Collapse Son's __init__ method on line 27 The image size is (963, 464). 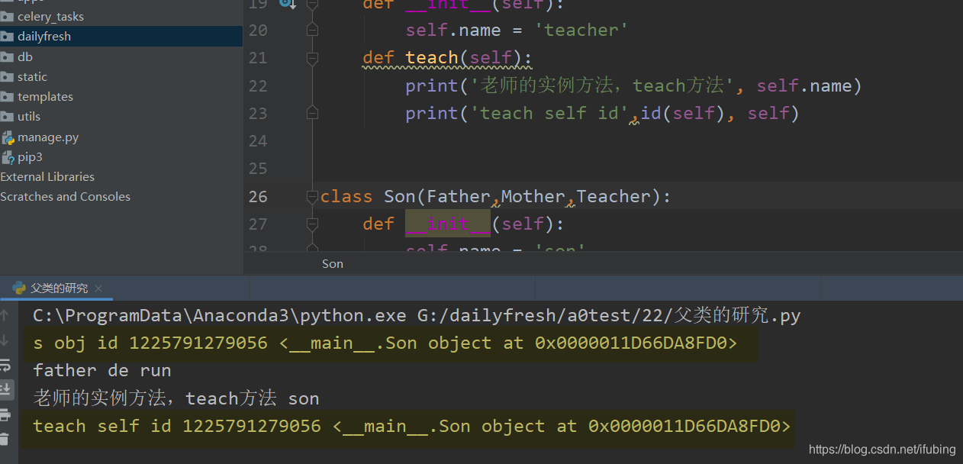(x=311, y=224)
